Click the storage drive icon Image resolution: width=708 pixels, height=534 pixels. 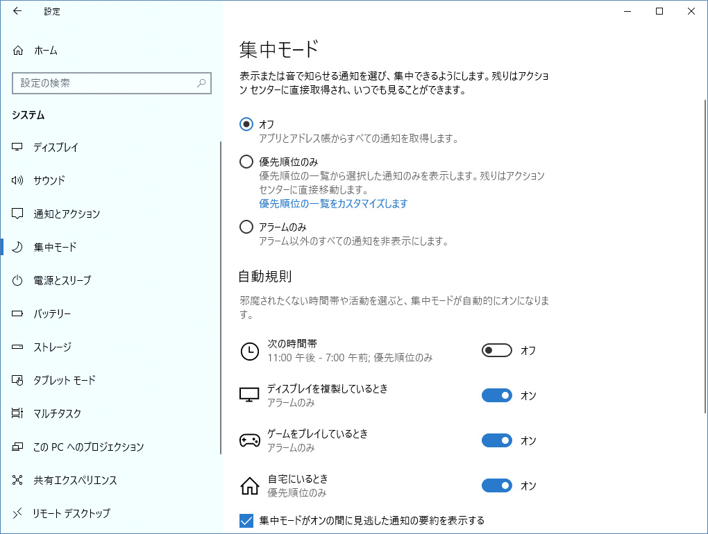pos(18,347)
